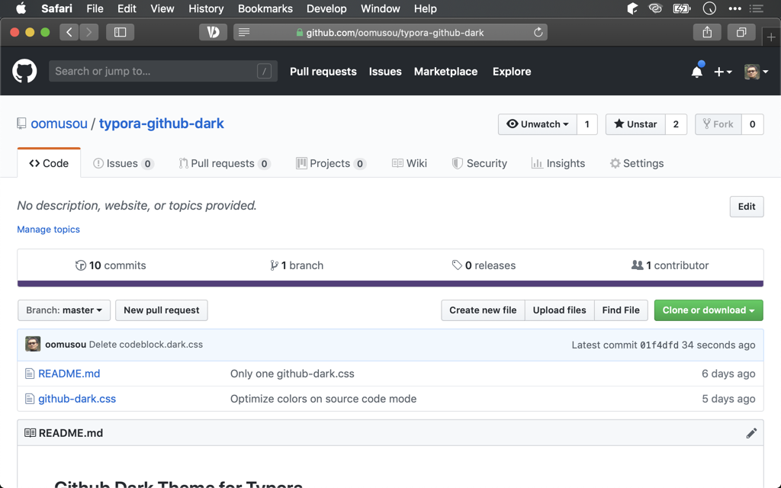Screen dimensions: 781x488
Task: Open watchers count 1
Action: tap(587, 124)
